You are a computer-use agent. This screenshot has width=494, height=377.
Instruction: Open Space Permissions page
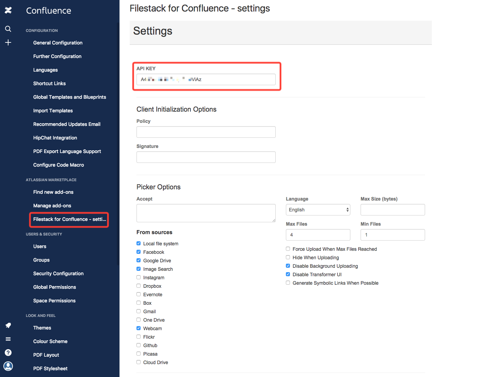54,301
